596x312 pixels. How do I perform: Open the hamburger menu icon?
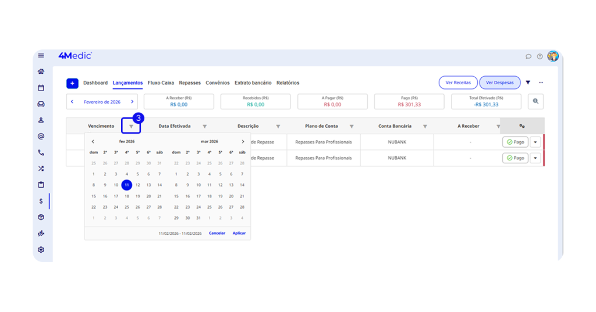pos(41,56)
